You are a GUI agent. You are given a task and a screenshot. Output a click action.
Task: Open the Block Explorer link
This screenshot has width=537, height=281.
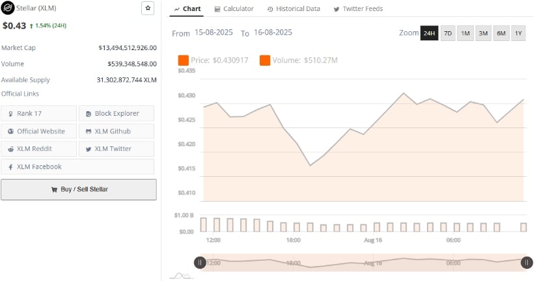[117, 113]
